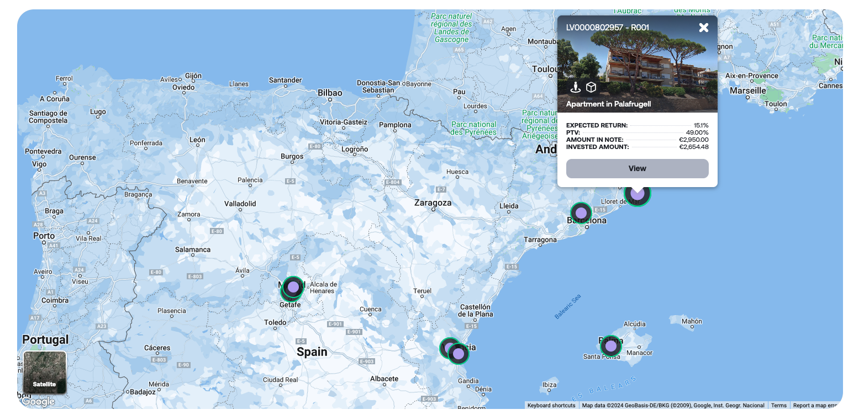Click the Portugal country label

(x=45, y=339)
